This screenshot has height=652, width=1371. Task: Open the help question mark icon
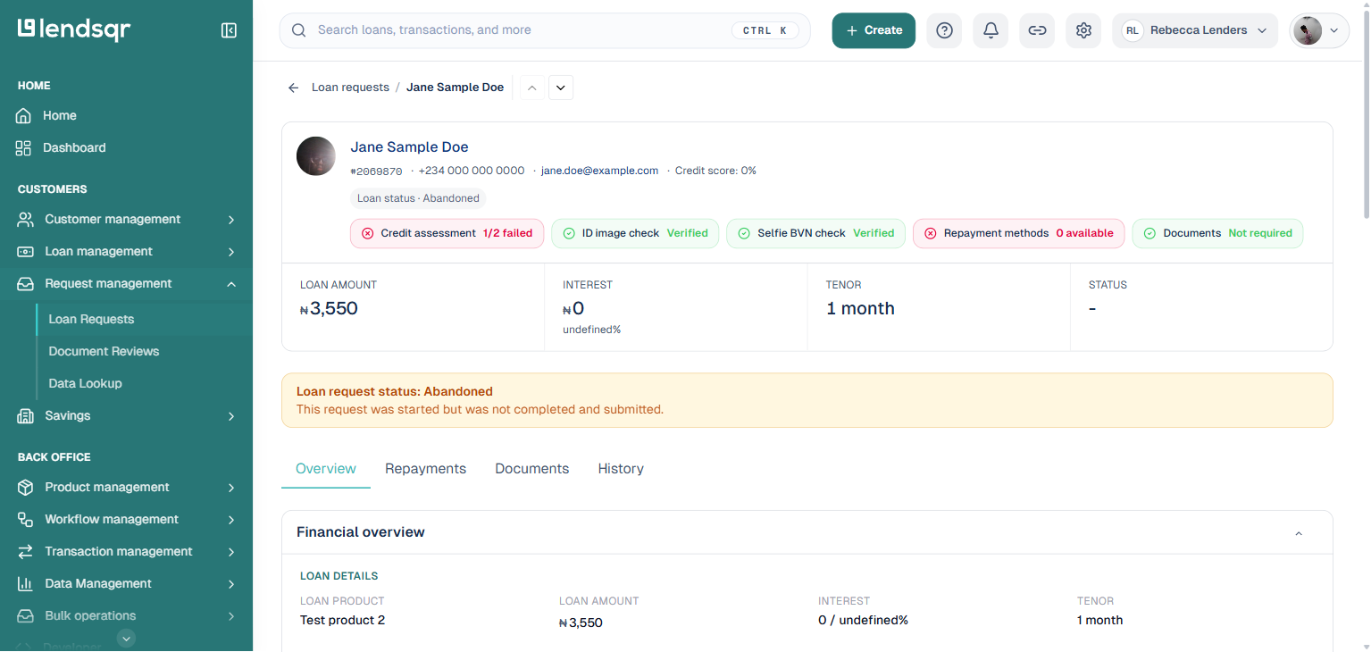click(x=944, y=30)
